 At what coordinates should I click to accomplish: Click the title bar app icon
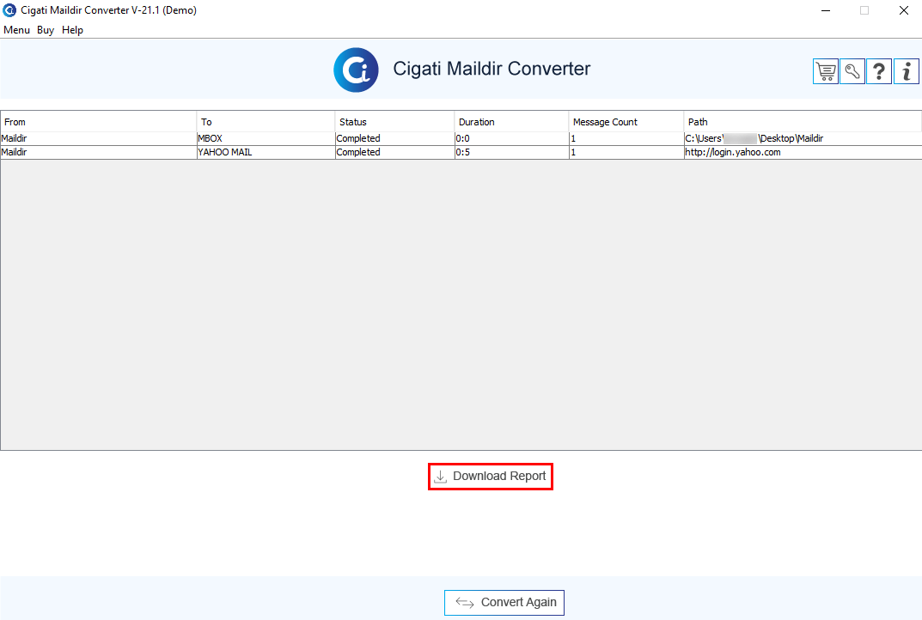(9, 10)
